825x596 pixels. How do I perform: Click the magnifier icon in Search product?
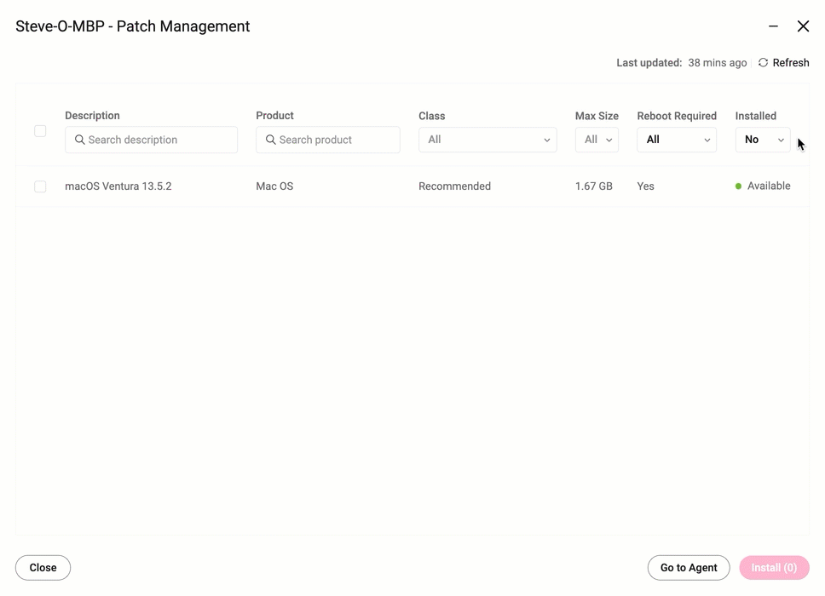click(x=270, y=140)
